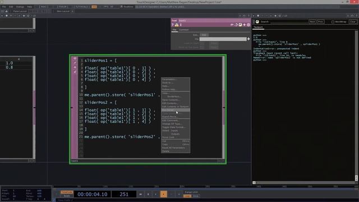Click the Textport vertical scrollbar
Viewport: 359px width, 202px height.
[x=356, y=105]
